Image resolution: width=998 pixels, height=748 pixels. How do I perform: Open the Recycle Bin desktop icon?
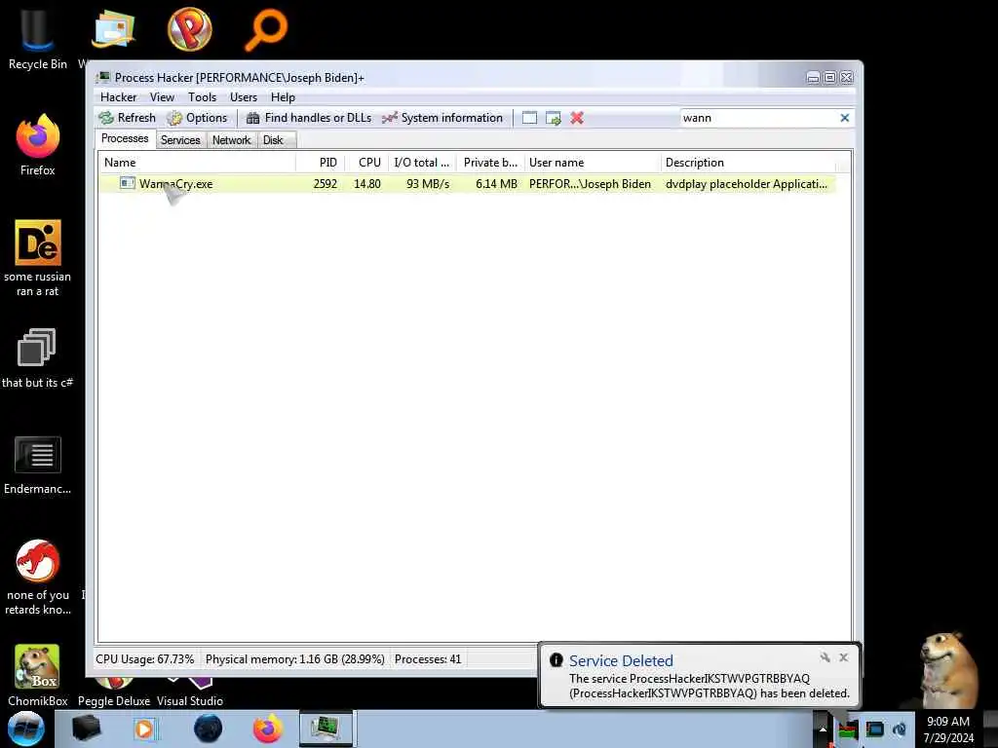click(38, 38)
